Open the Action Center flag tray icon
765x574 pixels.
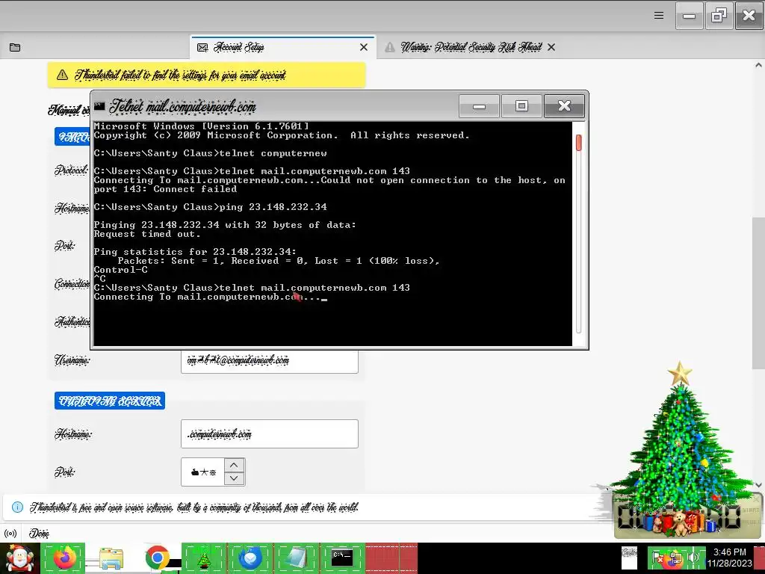(x=657, y=558)
